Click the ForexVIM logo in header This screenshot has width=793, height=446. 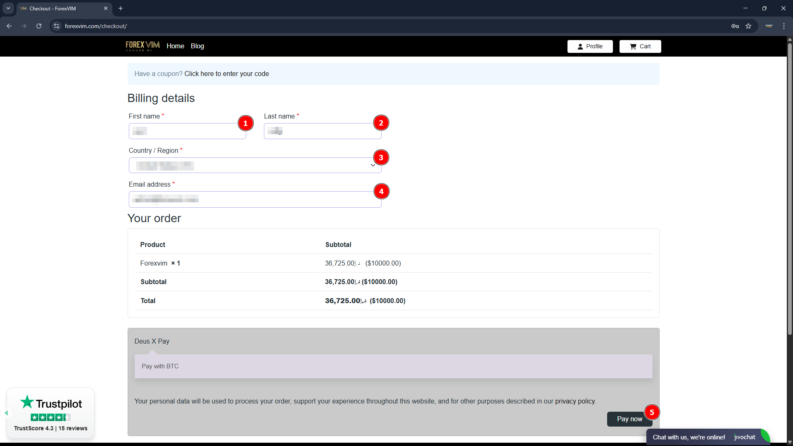pyautogui.click(x=142, y=46)
